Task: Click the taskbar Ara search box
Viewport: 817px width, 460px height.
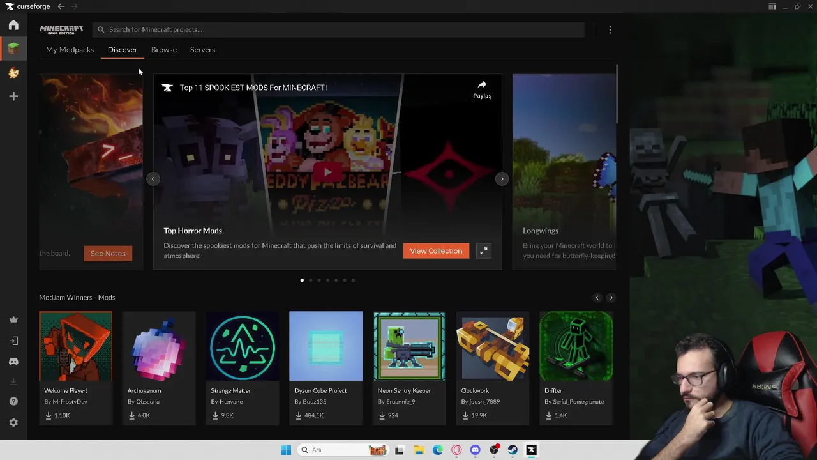Action: (343, 450)
